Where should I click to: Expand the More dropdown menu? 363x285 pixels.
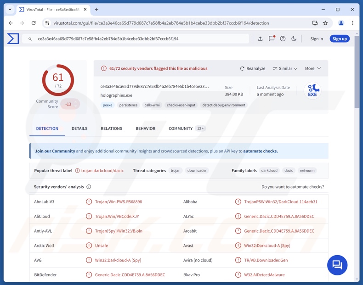313,68
